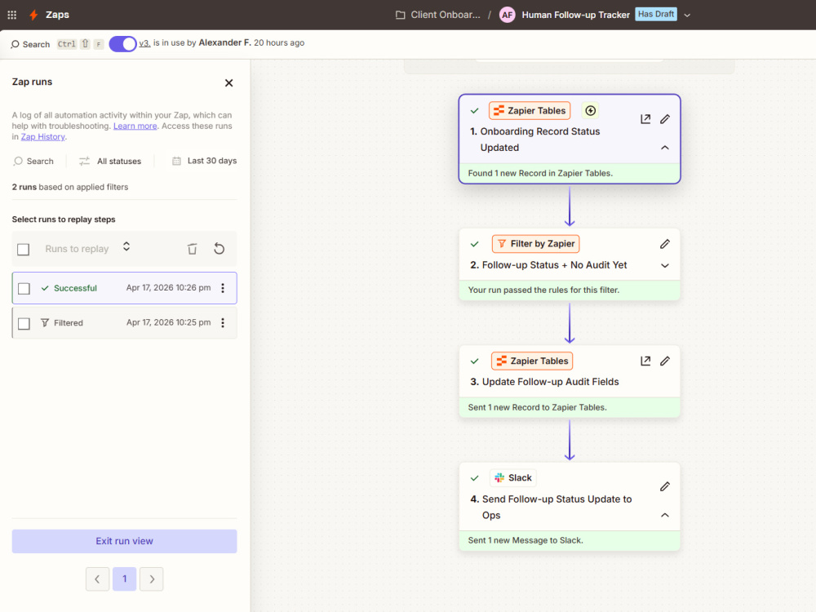Open the Successful run's three-dot menu
The image size is (816, 612).
click(223, 288)
